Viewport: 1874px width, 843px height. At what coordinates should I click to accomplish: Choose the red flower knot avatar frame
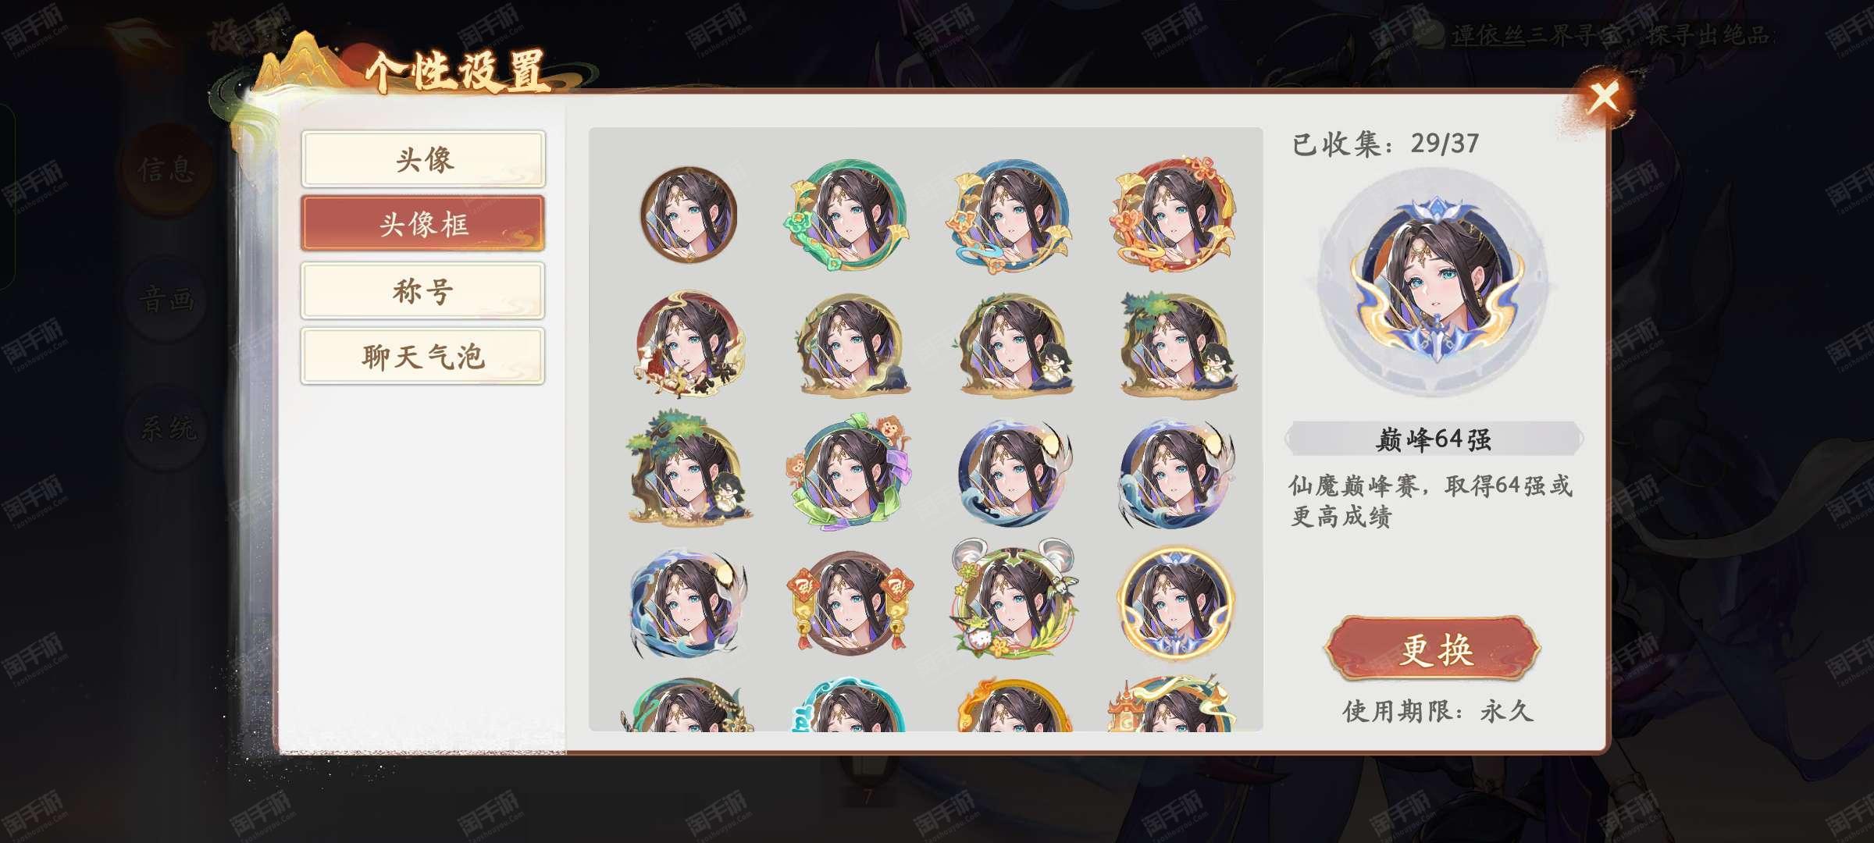tap(1174, 215)
